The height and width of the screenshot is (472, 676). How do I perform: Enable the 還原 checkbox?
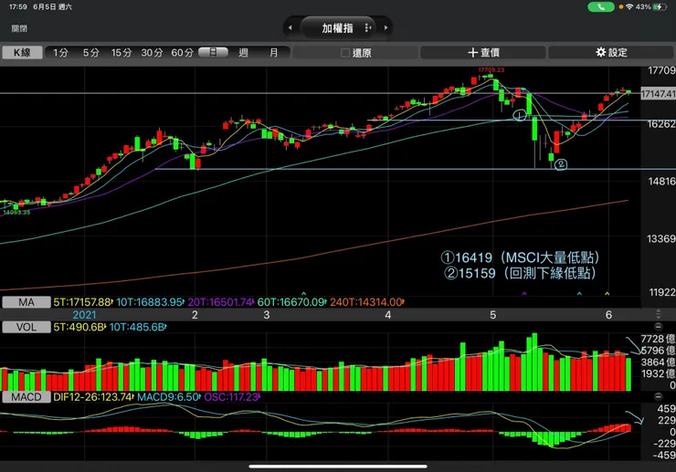coord(345,53)
